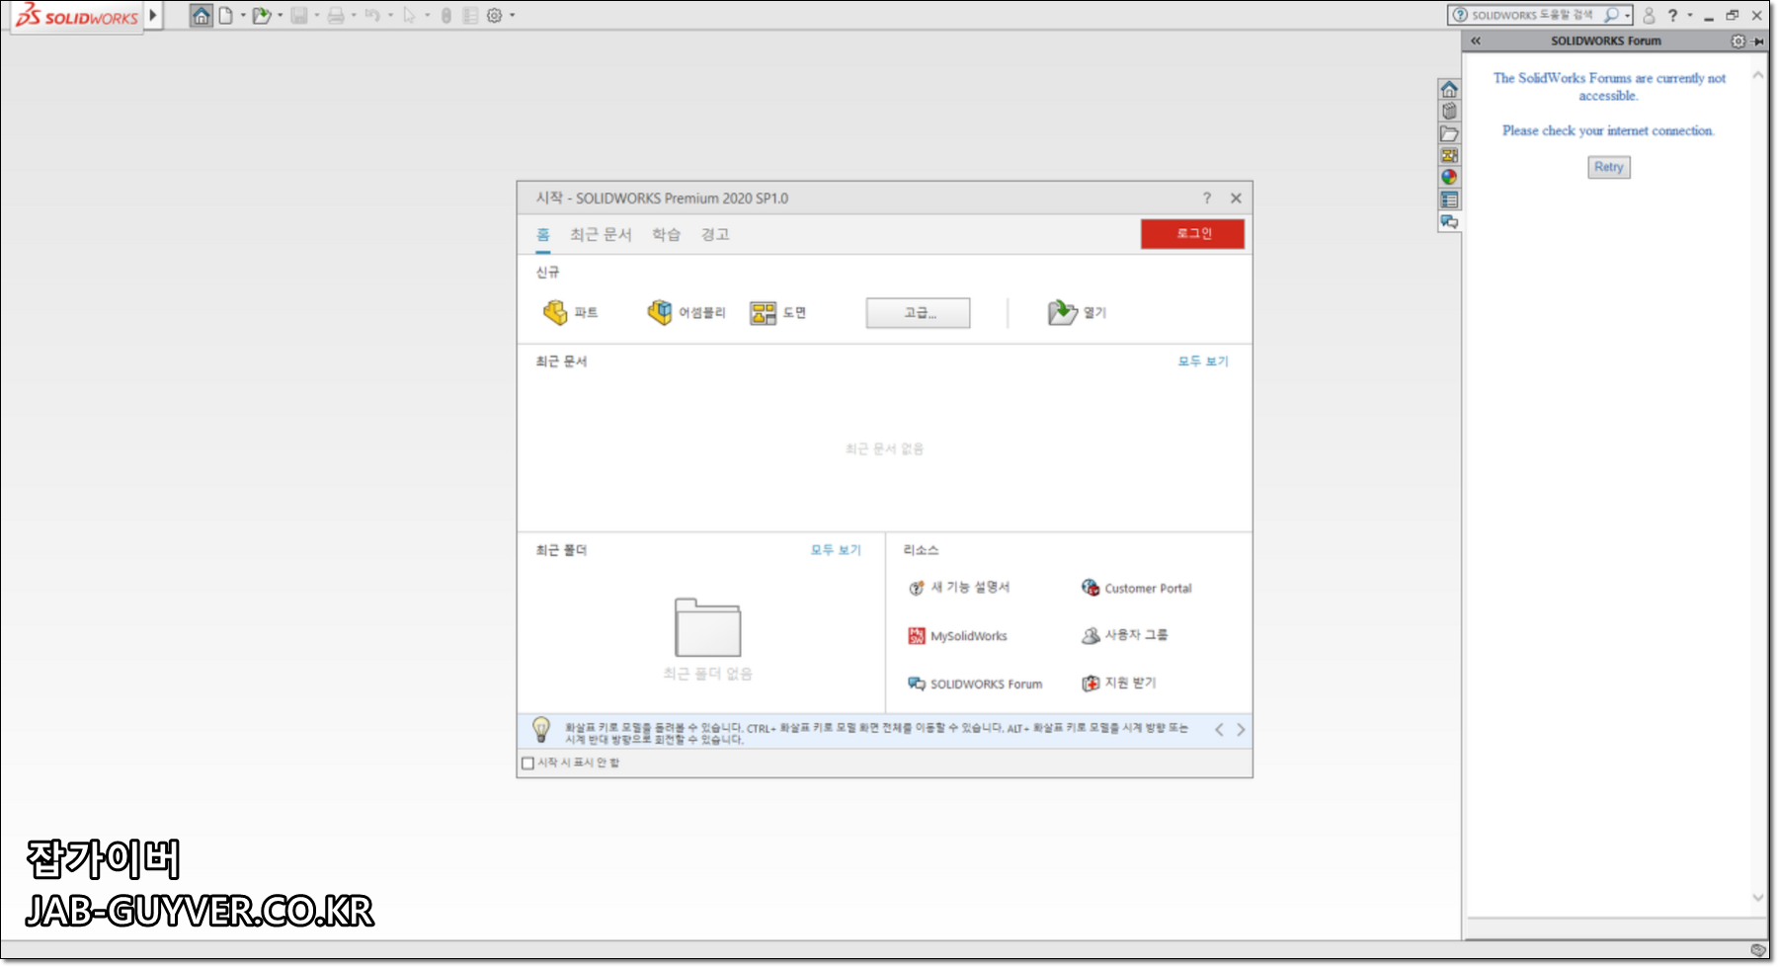Click the Welcome home icon in top toolbar
The height and width of the screenshot is (967, 1778).
point(201,16)
